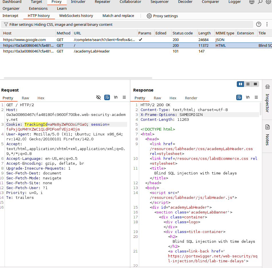Switch to the Dashboard tab
Image resolution: width=272 pixels, height=268 pixels.
click(x=12, y=2)
